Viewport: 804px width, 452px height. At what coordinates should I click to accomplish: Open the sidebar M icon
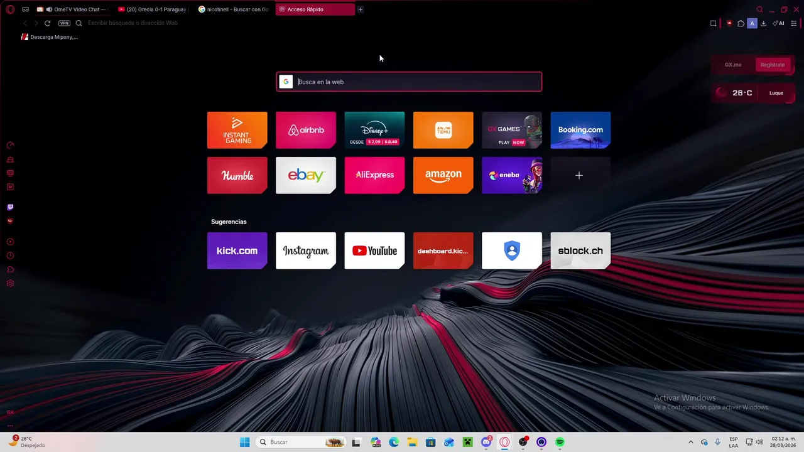10,187
